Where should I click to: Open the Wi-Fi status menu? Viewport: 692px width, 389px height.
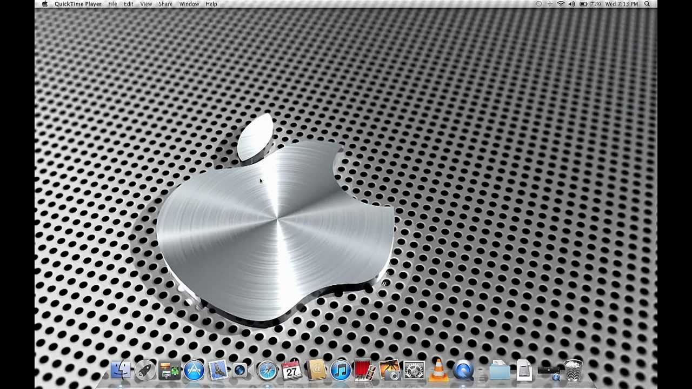coord(561,4)
